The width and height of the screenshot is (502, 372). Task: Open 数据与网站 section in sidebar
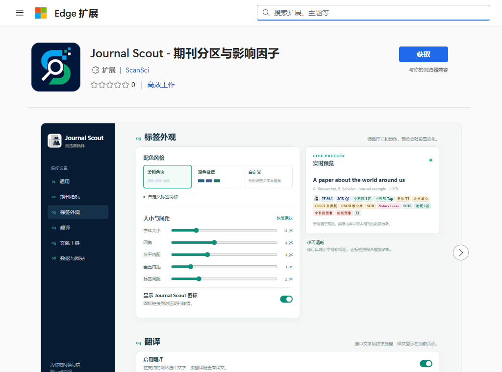coord(78,258)
